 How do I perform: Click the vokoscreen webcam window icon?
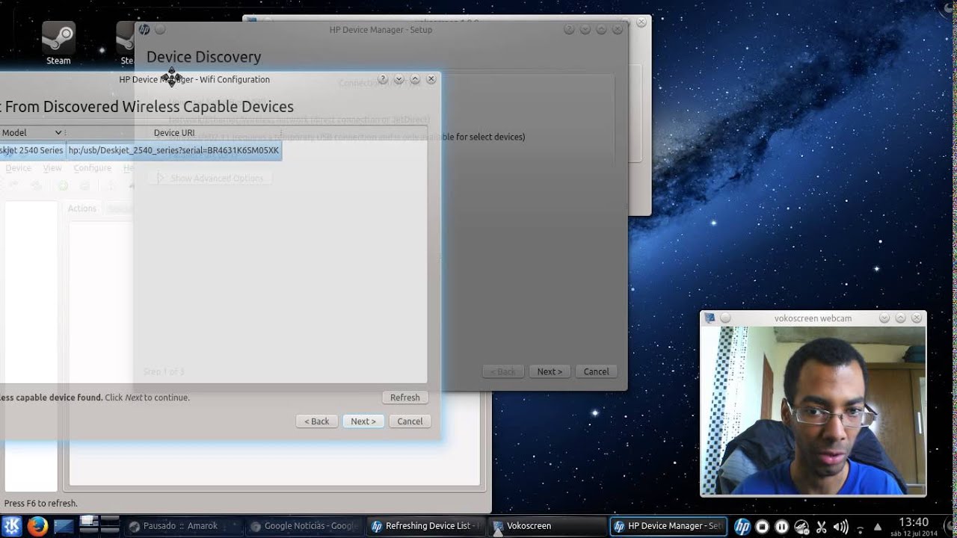(x=710, y=318)
